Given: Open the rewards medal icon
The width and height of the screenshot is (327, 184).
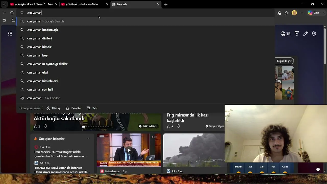Looking at the screenshot, I should [x=297, y=34].
